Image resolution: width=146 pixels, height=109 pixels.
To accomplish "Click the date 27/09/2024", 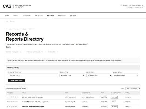I will (104, 102).
